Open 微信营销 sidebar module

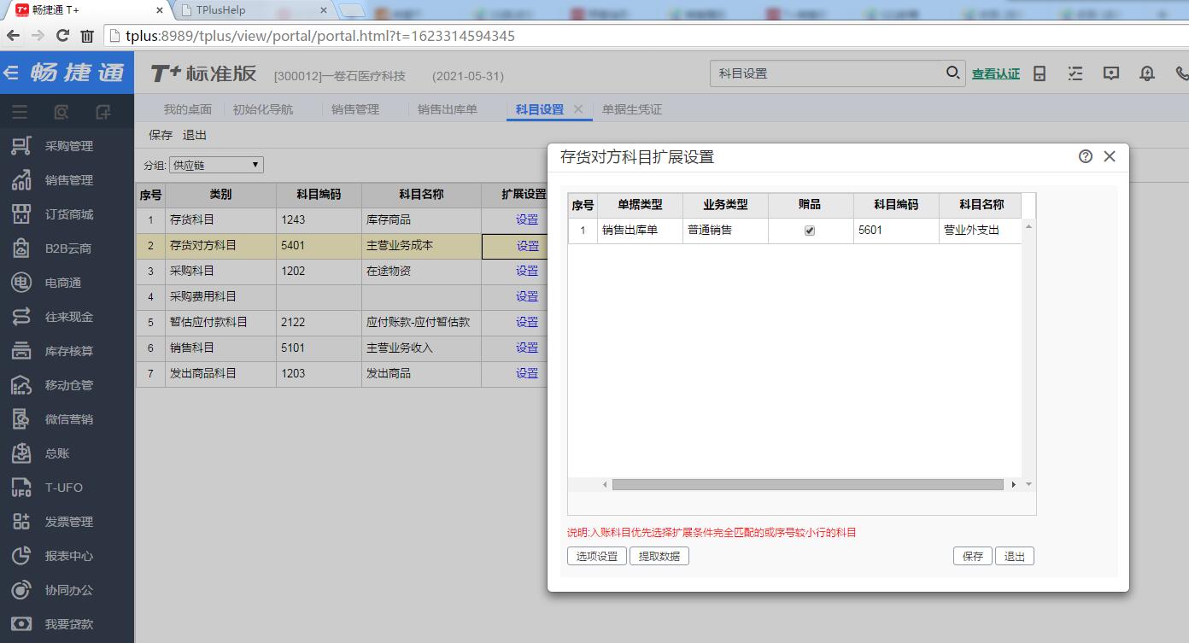67,419
